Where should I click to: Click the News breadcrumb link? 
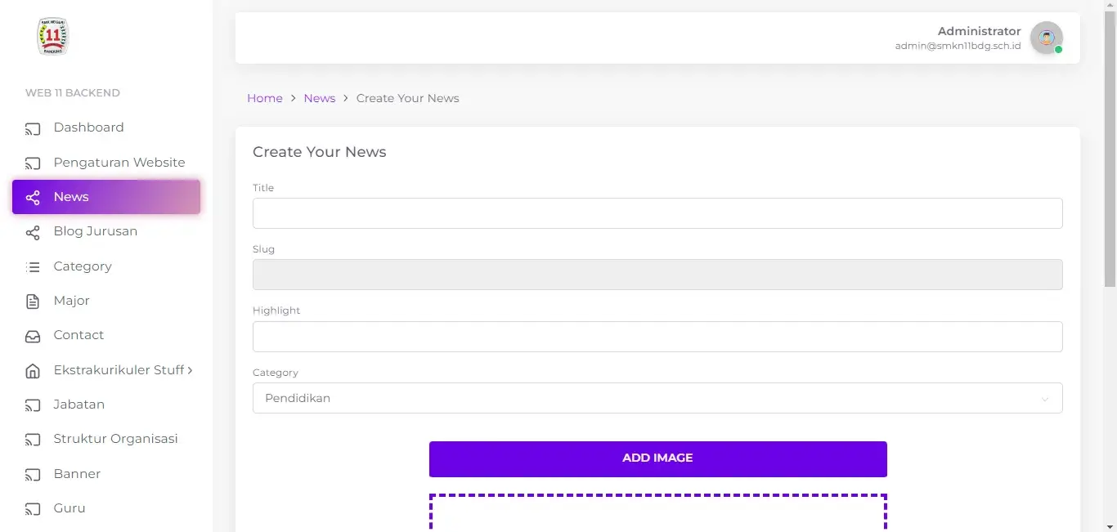pos(320,98)
